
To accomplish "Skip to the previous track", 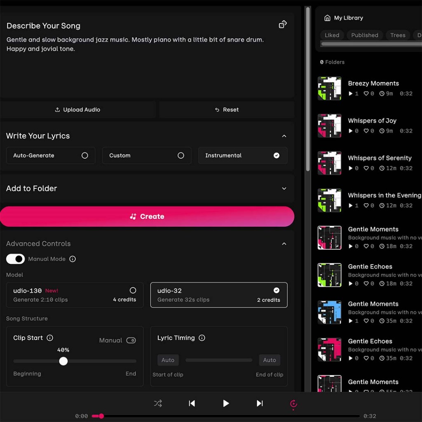I will (x=192, y=403).
